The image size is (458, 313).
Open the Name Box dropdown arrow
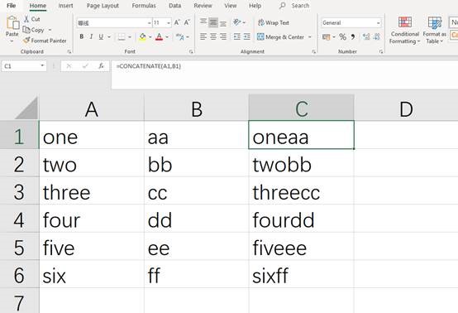pos(42,65)
